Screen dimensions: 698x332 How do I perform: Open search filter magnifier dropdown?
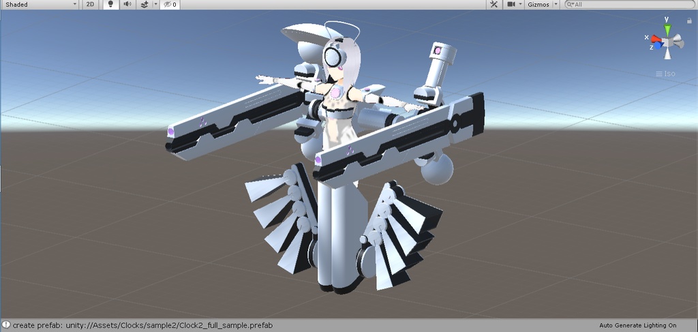570,5
